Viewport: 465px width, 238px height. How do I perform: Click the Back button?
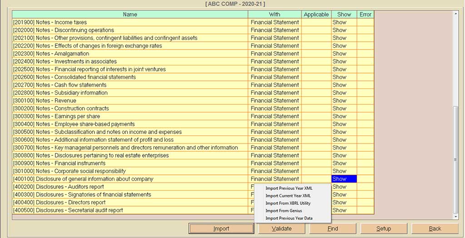435,228
